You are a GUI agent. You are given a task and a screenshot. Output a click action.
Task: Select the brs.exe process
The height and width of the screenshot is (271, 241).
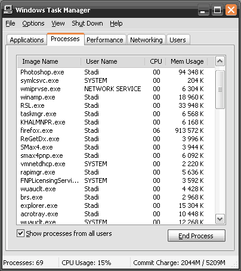[x=116, y=197]
